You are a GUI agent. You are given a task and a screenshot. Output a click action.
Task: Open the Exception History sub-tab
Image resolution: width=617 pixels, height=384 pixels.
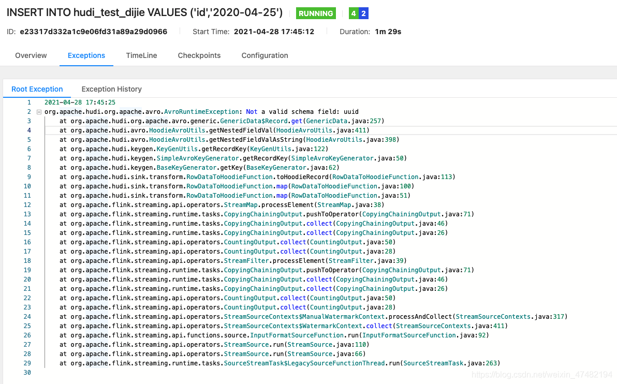(x=111, y=89)
